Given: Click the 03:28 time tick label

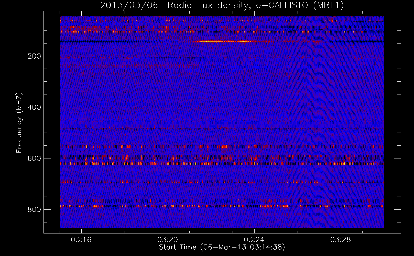Looking at the screenshot, I should [x=341, y=240].
